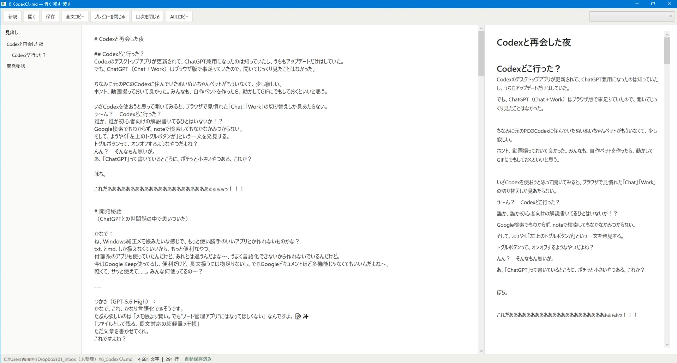This screenshot has height=363, width=677.
Task: Place cursor on editor line '# 開発秘話'
Action: click(108, 211)
